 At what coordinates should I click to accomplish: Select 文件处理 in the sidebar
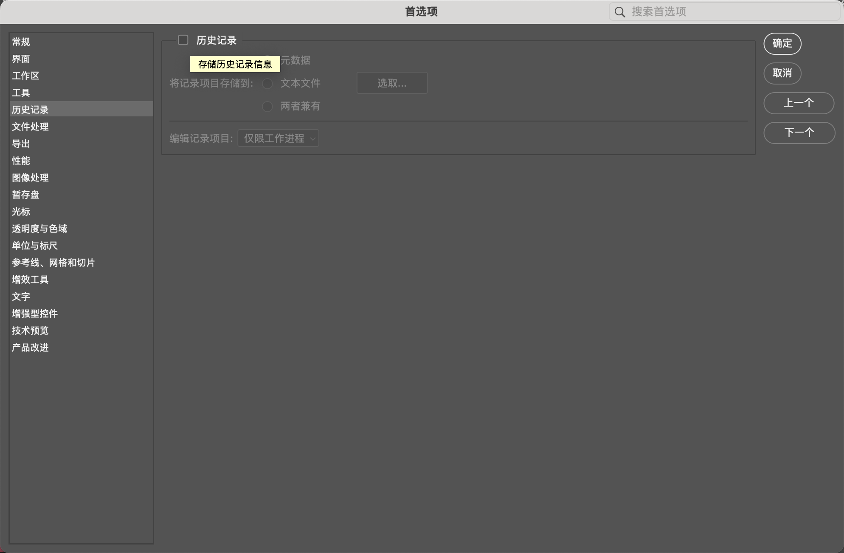tap(31, 127)
